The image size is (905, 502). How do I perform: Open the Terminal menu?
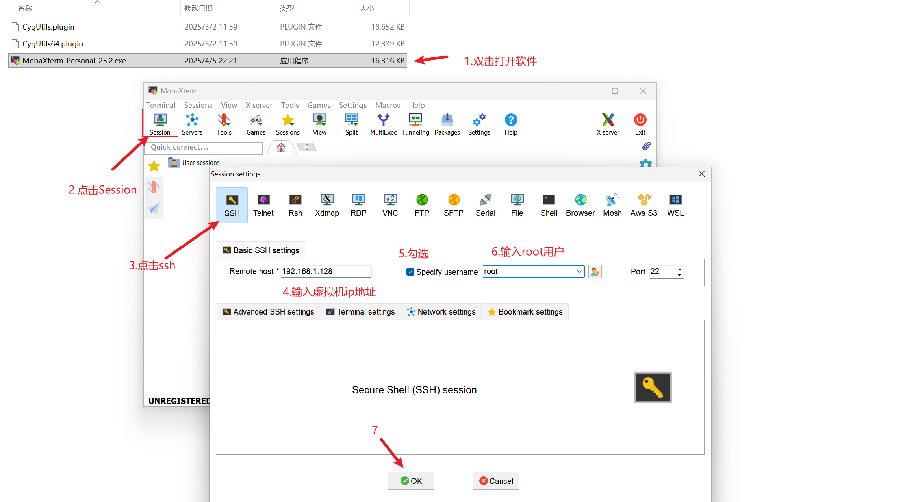coord(161,105)
